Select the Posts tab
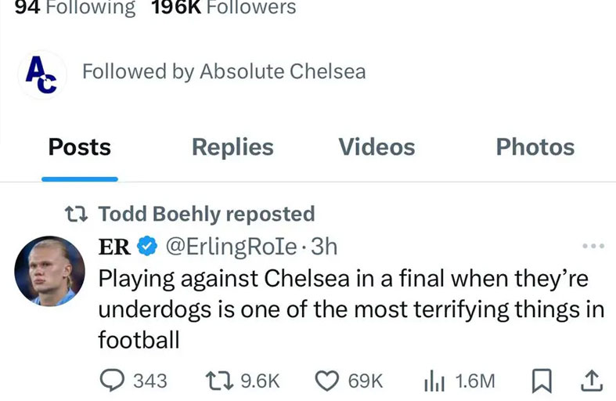Viewport: 616px width, 401px height. tap(80, 147)
